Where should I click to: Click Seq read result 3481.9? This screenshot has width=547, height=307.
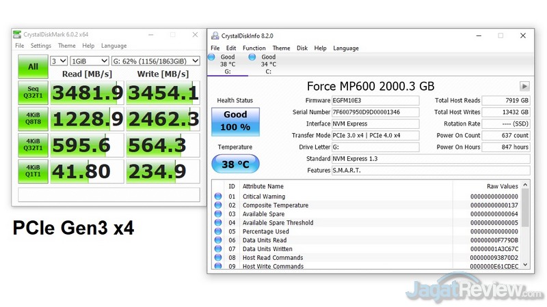pos(88,93)
